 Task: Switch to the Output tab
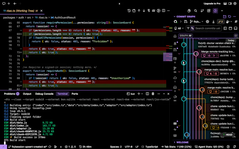point(27,94)
